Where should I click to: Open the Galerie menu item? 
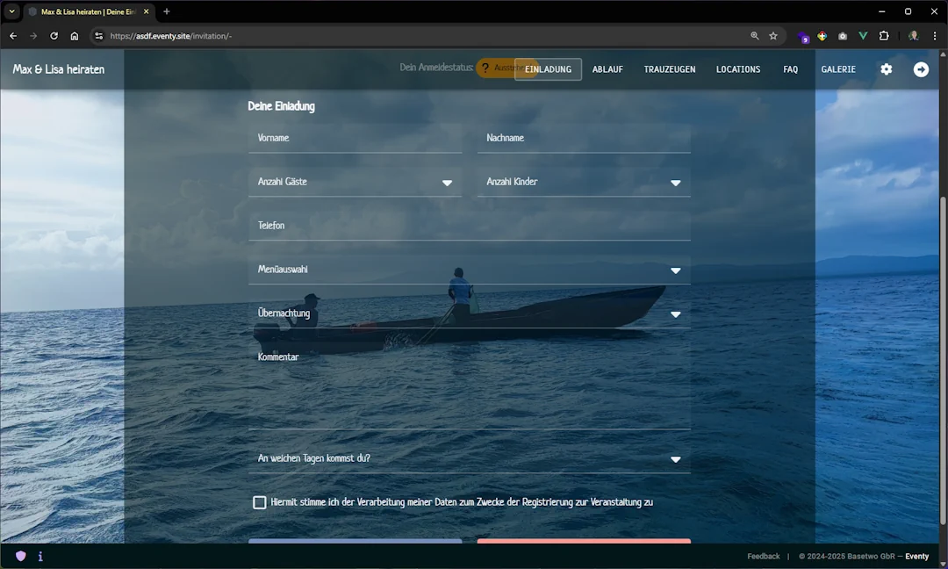[x=838, y=69]
